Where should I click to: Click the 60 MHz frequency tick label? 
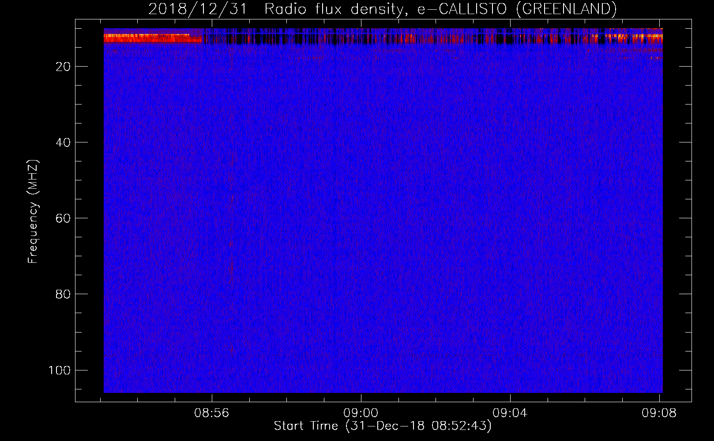pos(63,218)
